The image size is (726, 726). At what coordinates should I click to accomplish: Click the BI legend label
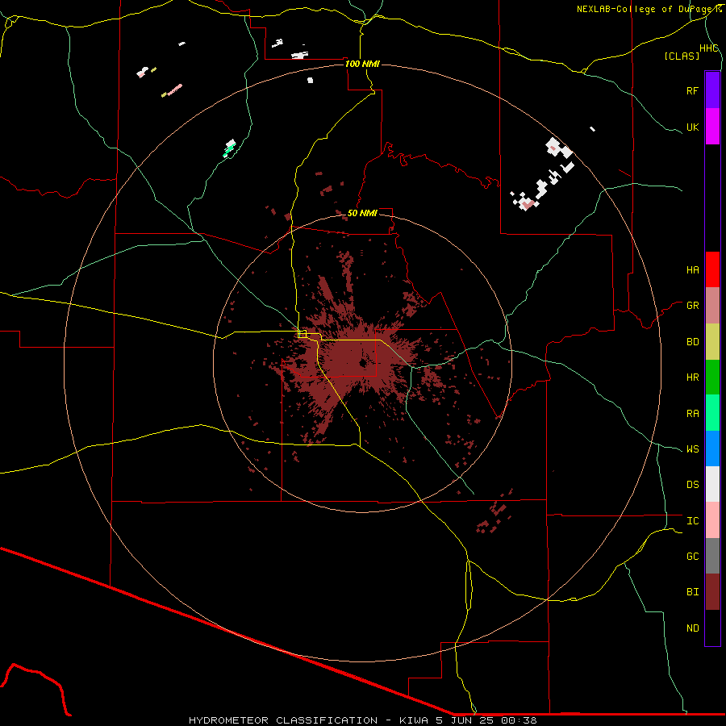coord(692,592)
